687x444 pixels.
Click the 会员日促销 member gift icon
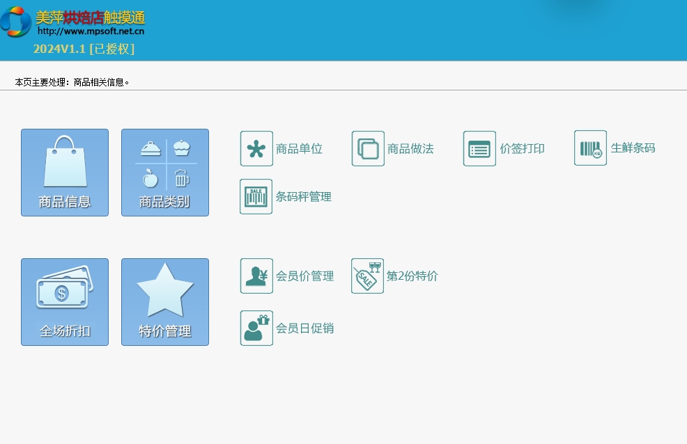point(256,328)
